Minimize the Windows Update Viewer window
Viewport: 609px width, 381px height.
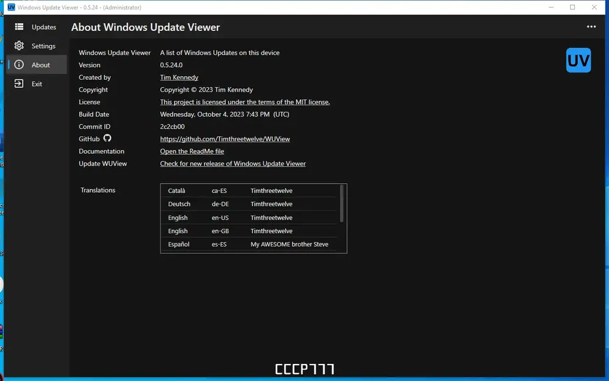551,7
